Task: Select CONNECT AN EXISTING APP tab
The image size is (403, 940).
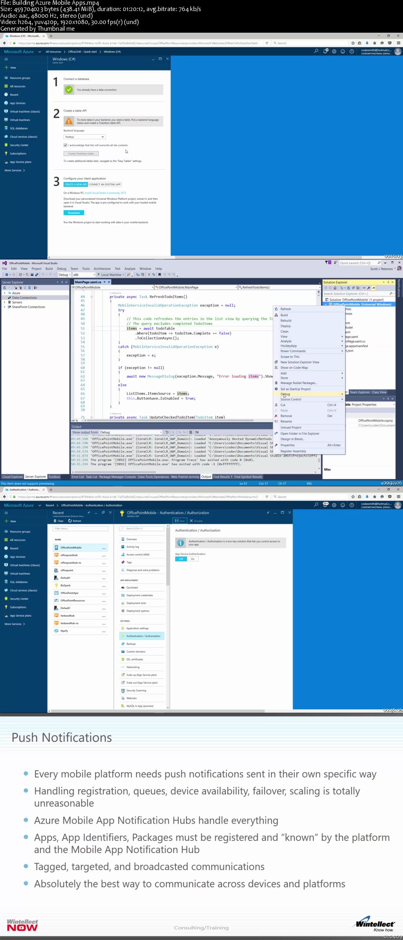Action: (105, 184)
